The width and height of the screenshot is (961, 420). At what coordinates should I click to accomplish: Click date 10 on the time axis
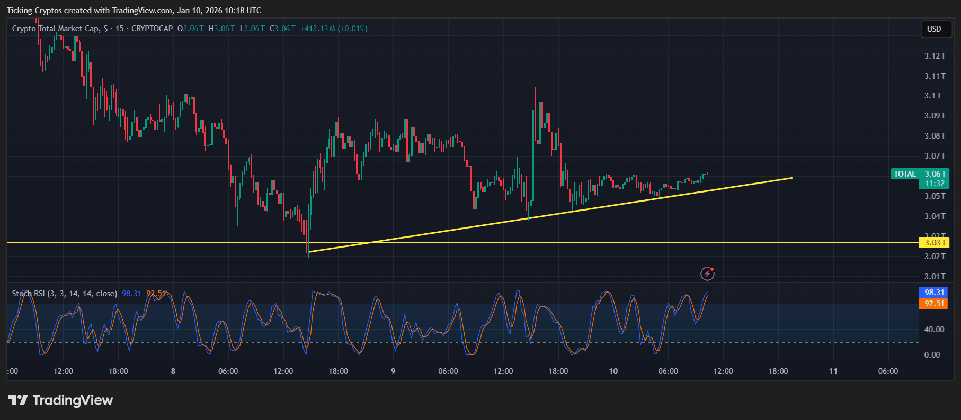tap(613, 371)
